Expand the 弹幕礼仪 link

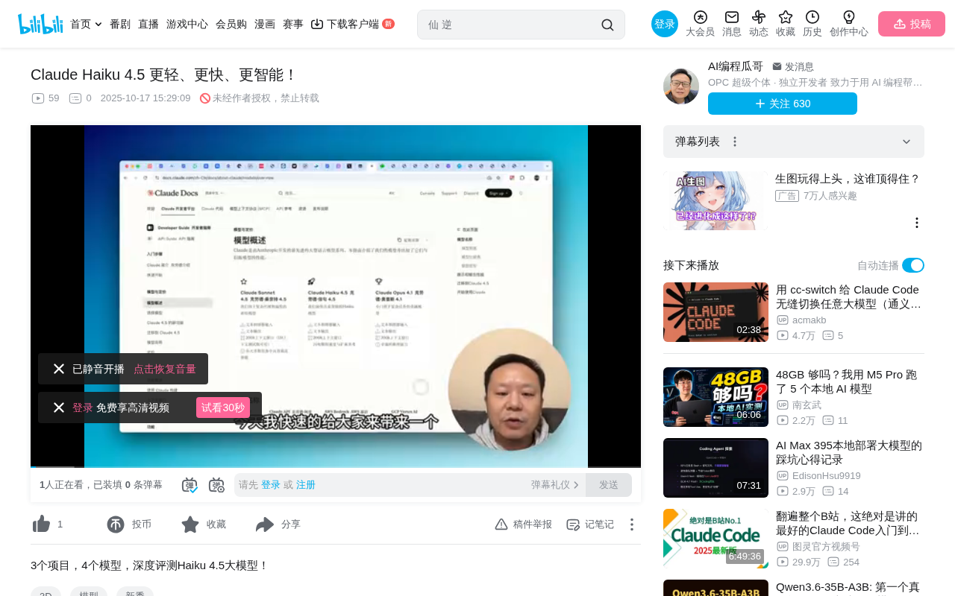[555, 485]
